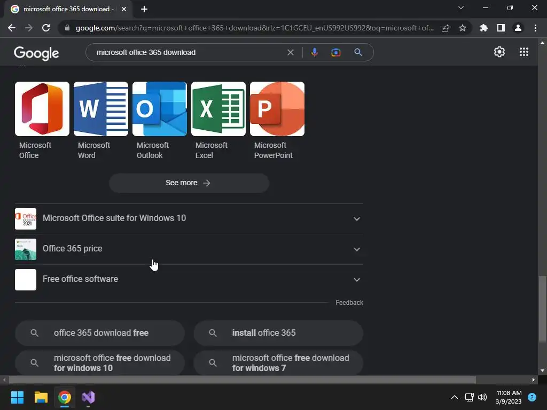The height and width of the screenshot is (410, 547).
Task: Open the Microsoft PowerPoint app thumbnail
Action: [277, 109]
